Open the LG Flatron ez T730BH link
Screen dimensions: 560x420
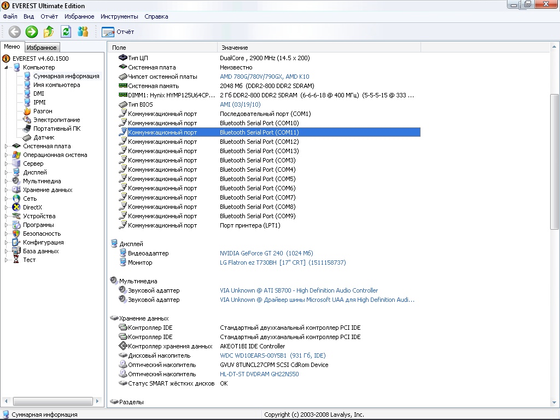tap(283, 262)
